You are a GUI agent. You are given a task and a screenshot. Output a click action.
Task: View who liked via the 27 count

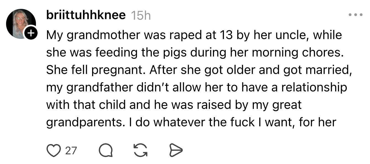pyautogui.click(x=71, y=150)
